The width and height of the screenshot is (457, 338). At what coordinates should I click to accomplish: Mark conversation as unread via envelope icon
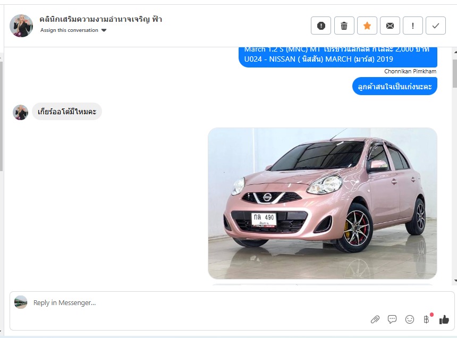click(x=390, y=26)
